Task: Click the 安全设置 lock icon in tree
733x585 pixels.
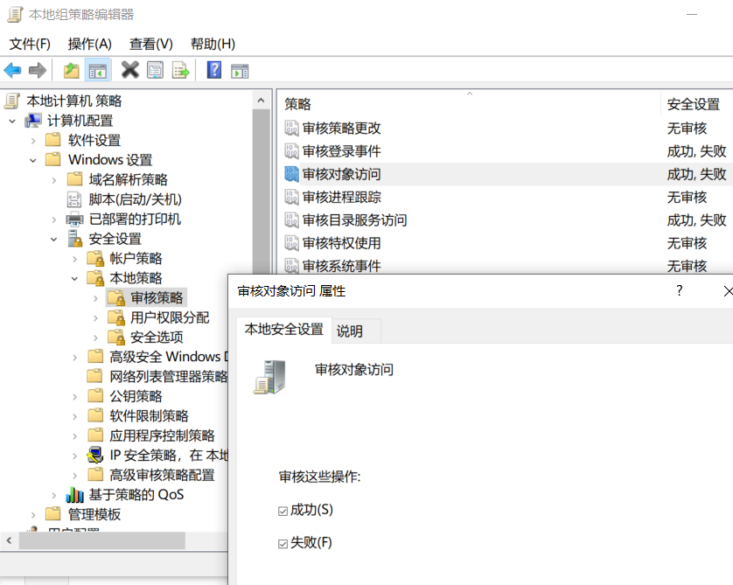Action: pyautogui.click(x=75, y=239)
